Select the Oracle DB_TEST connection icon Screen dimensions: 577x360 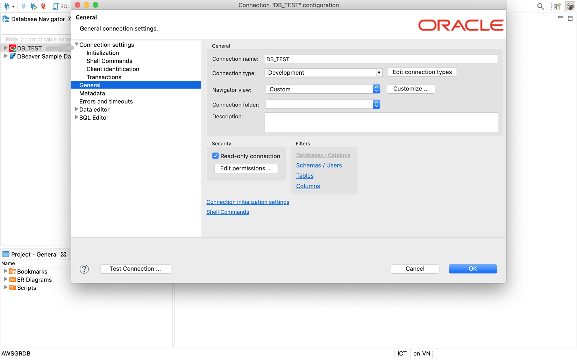point(13,48)
